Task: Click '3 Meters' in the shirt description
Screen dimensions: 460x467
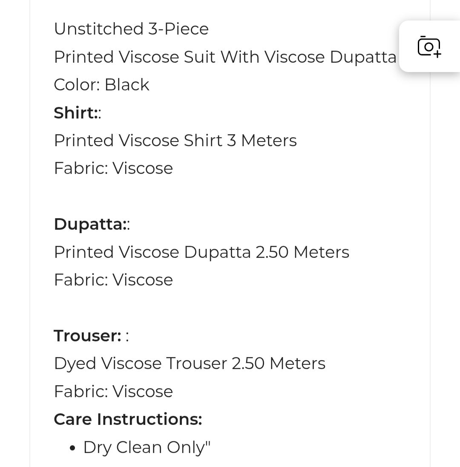Action: point(262,141)
